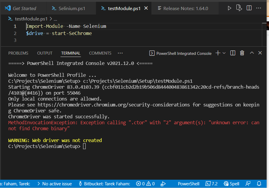
Task: Click the yellow WARNING Web driver line
Action: [55, 140]
